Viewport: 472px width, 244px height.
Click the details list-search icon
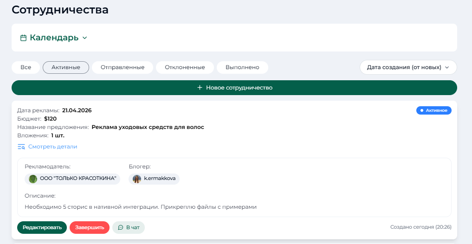coord(21,147)
